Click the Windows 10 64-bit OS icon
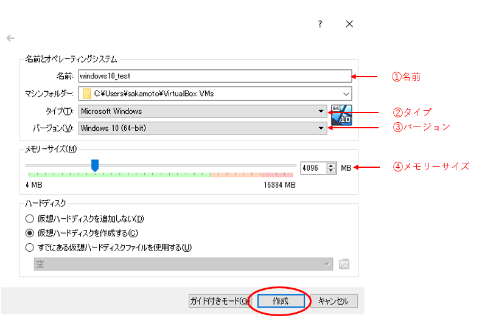This screenshot has width=482, height=332. coord(341,115)
